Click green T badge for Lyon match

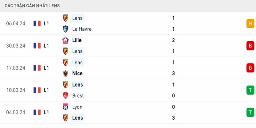[x=250, y=112]
